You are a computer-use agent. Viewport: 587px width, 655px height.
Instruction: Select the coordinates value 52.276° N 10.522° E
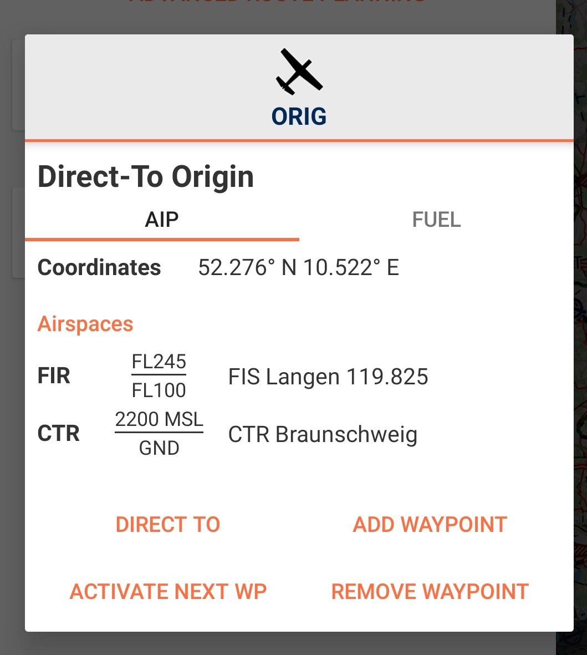pyautogui.click(x=299, y=267)
